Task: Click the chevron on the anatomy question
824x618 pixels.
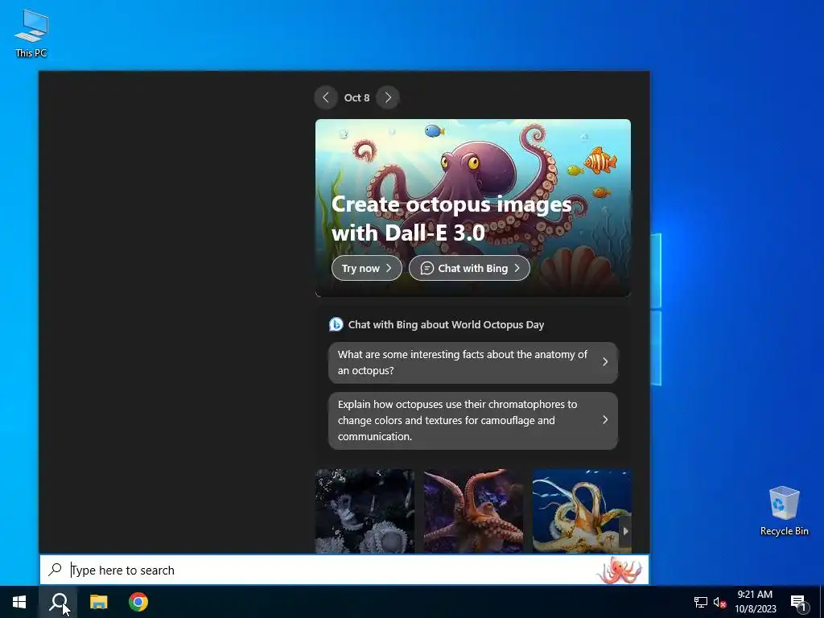Action: click(x=605, y=362)
